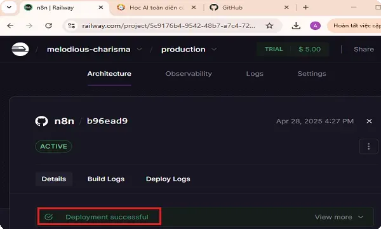Click deployment date Apr 28, 2025 4:27 PM

pos(315,121)
